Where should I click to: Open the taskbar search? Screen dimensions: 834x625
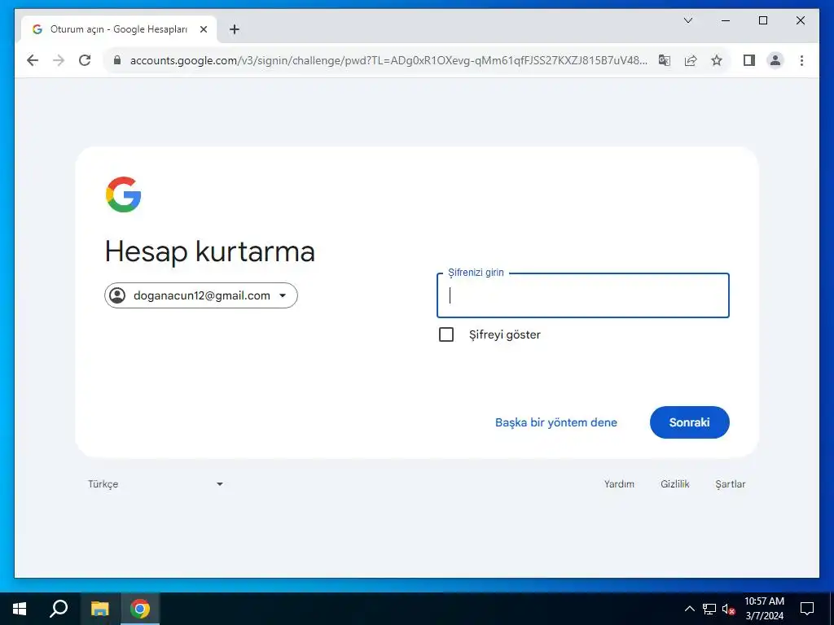tap(59, 609)
